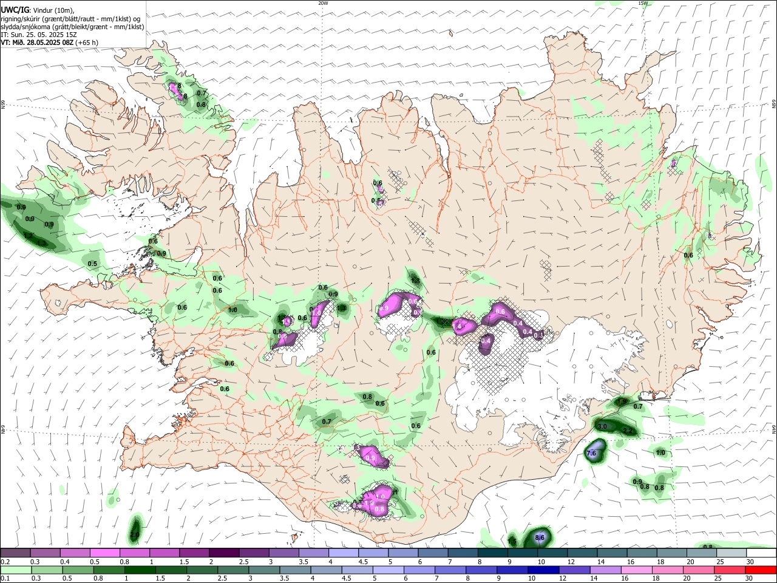Viewport: 777px width, 583px height.
Task: Pick the bright red rain swatch at 30
Action: (761, 570)
